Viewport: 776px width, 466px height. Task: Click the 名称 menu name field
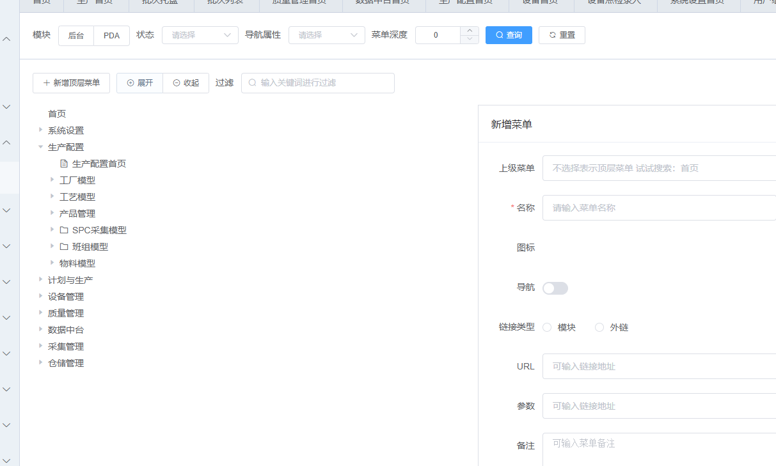[659, 208]
